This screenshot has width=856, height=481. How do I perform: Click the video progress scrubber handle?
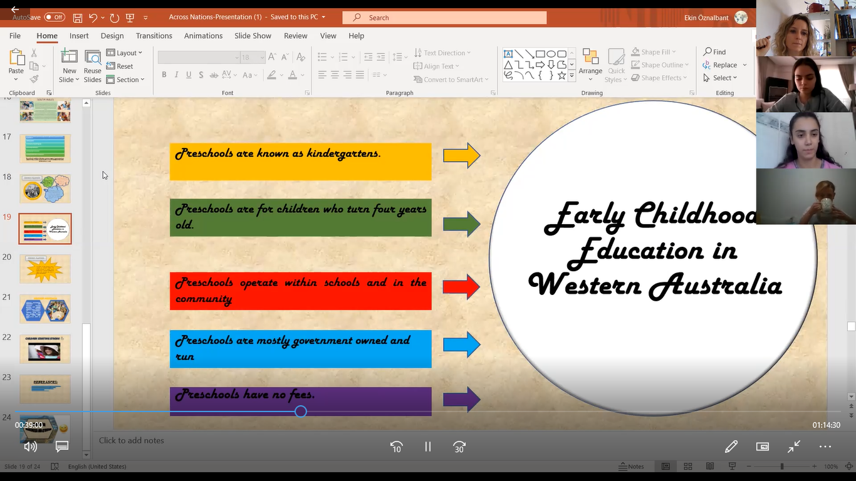pos(301,411)
